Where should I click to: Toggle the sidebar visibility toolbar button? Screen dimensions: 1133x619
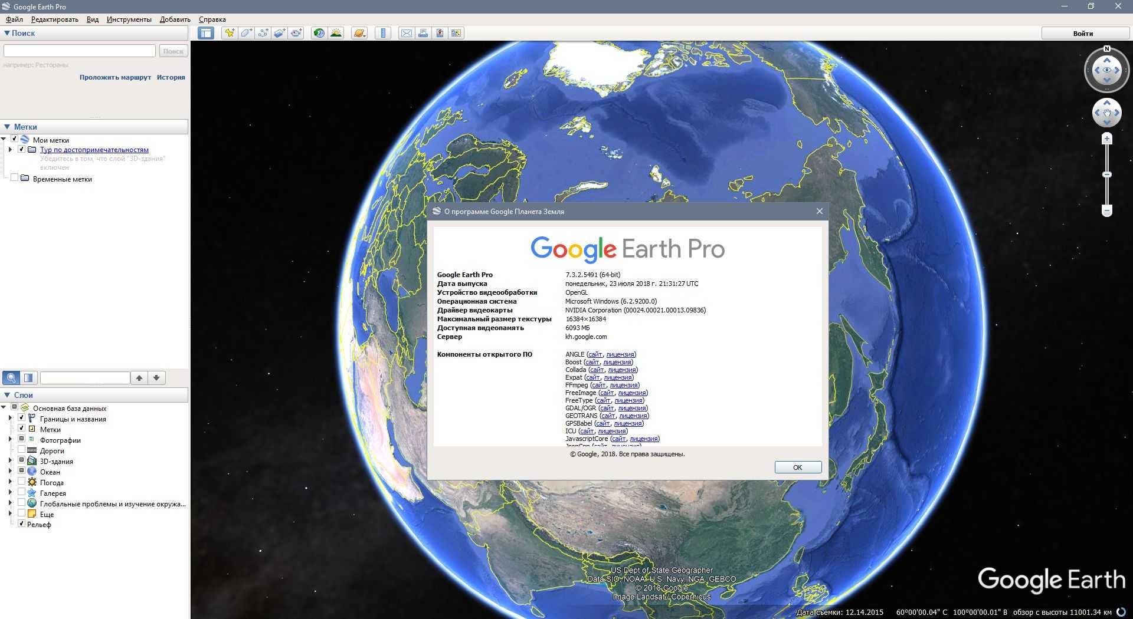[206, 33]
